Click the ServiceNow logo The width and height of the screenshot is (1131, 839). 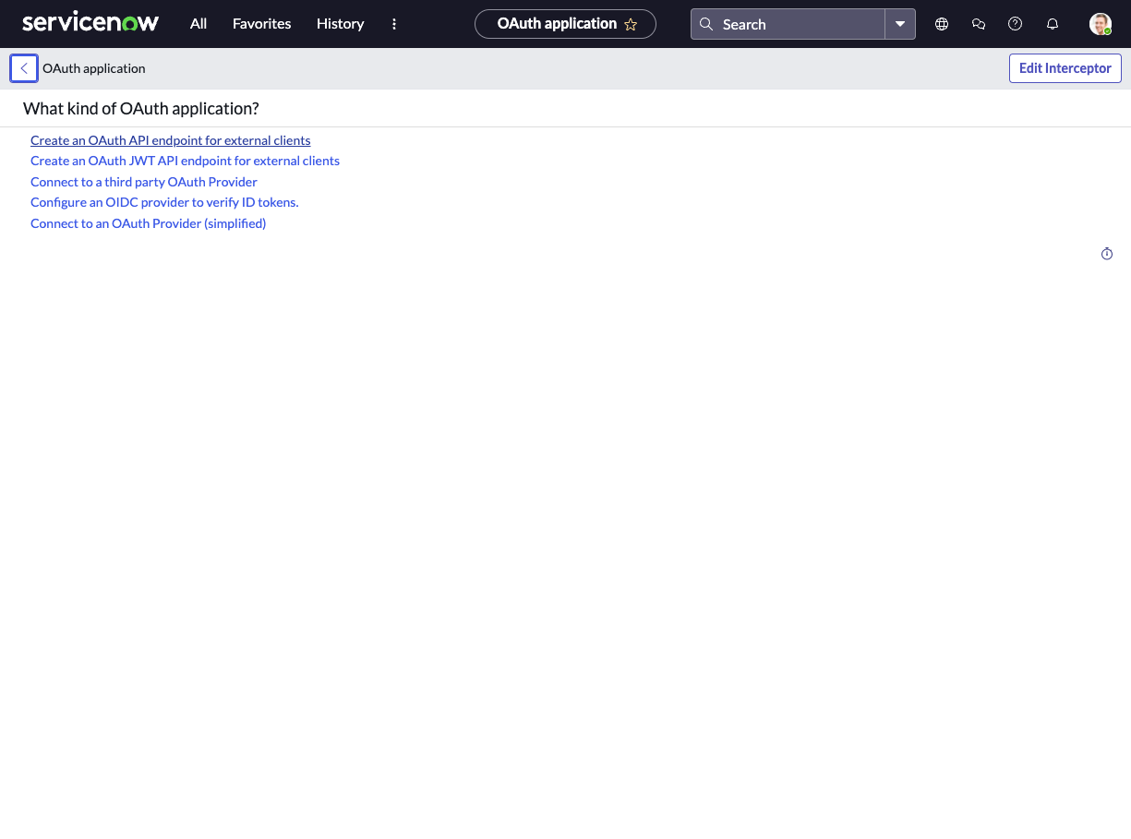(90, 23)
